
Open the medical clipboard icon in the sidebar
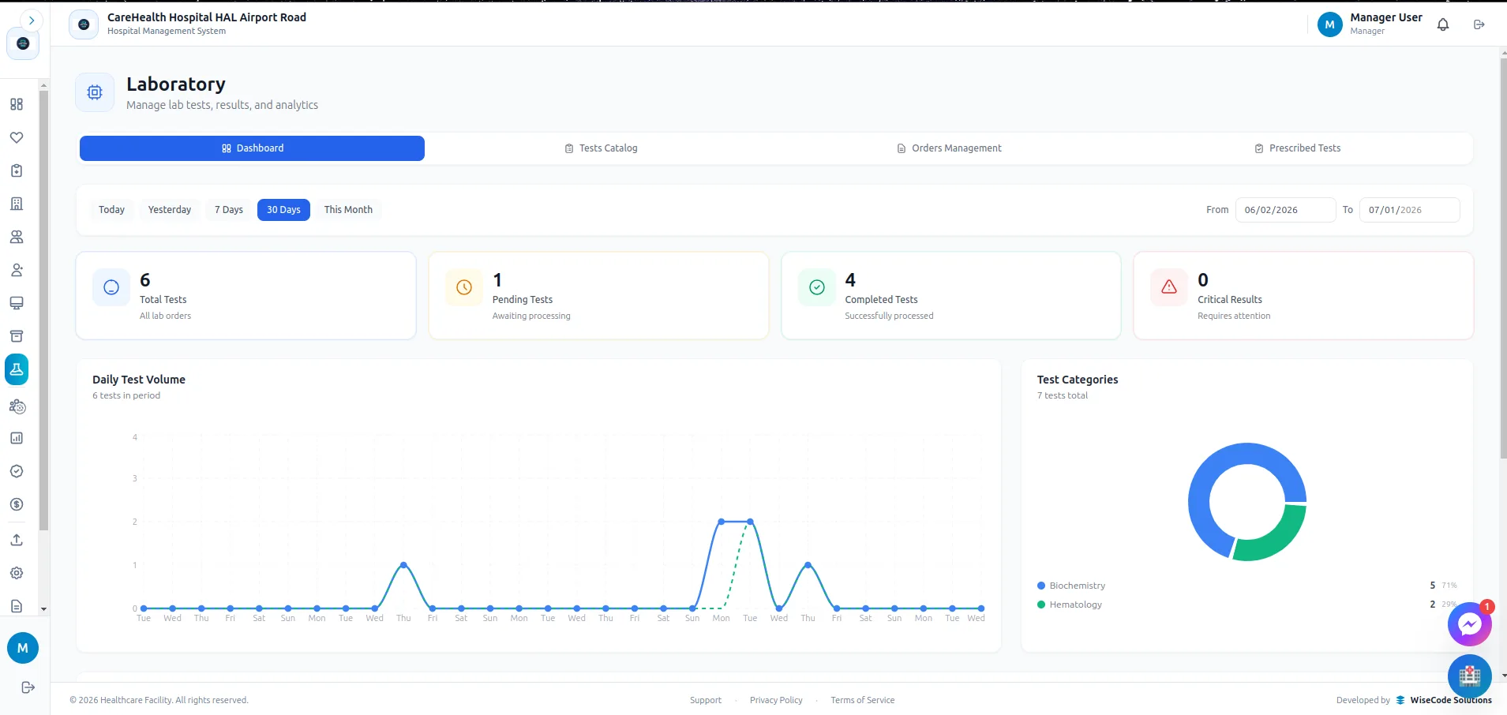coord(17,170)
